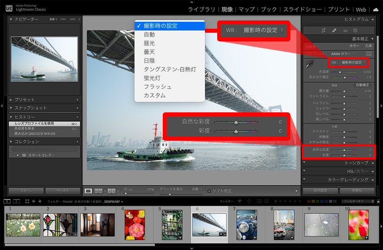This screenshot has width=383, height=250.
Task: Toggle the トーンカーブ panel switch
Action: [x=304, y=163]
